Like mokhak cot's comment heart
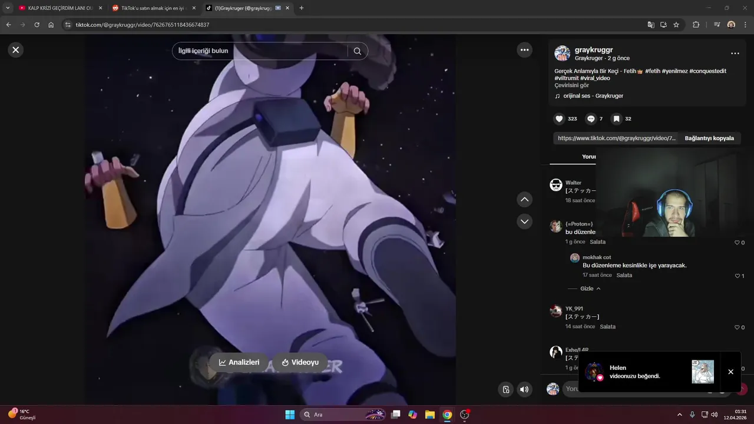The height and width of the screenshot is (424, 754). point(736,276)
